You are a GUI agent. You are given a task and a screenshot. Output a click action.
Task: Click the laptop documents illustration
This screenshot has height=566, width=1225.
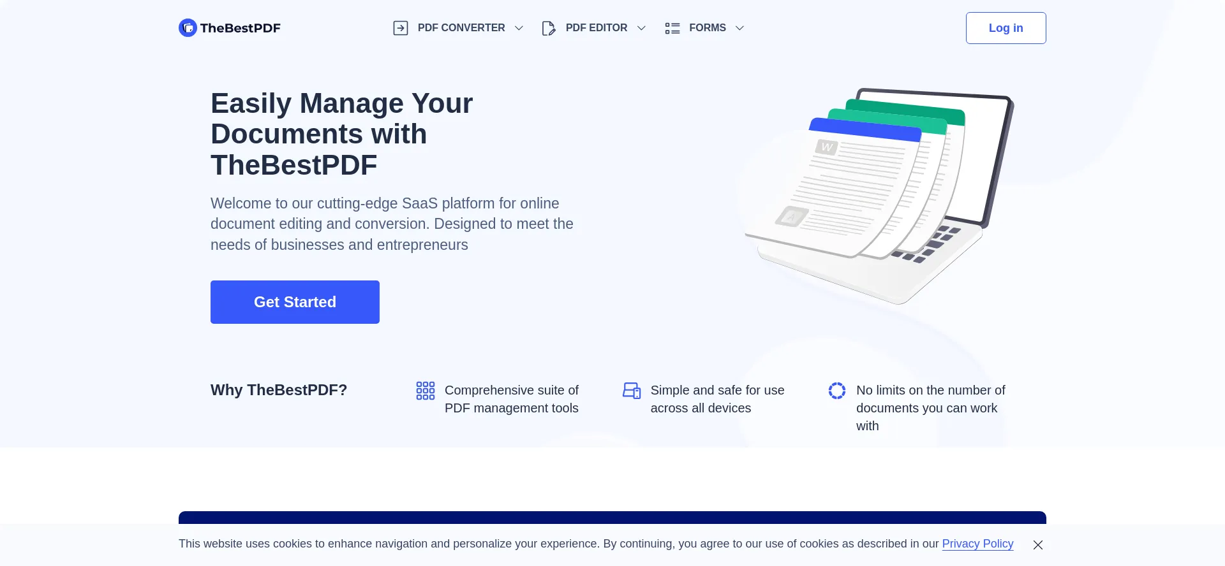(879, 196)
